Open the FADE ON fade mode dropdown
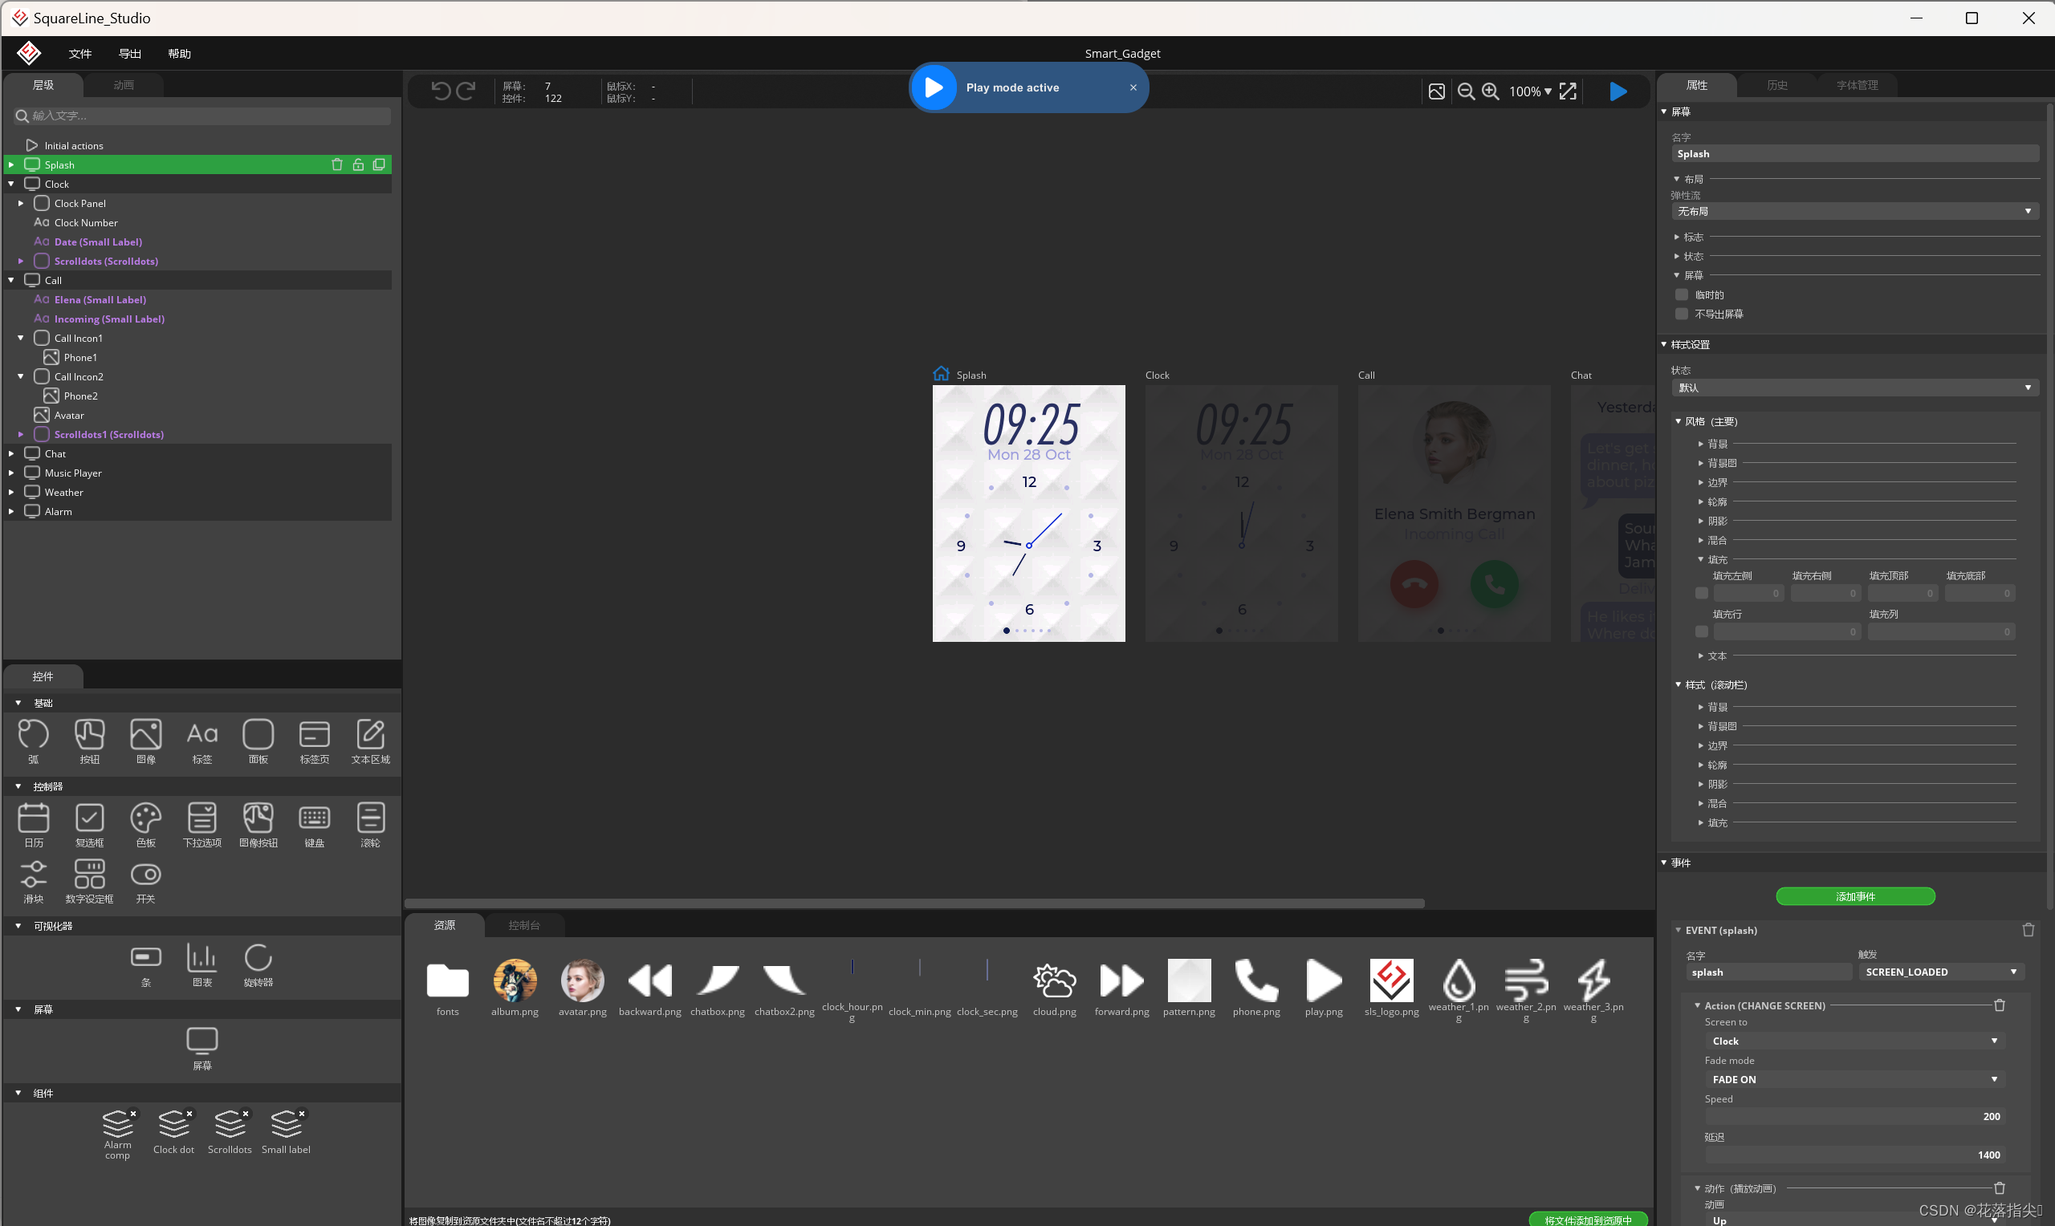This screenshot has width=2055, height=1226. pos(1854,1079)
